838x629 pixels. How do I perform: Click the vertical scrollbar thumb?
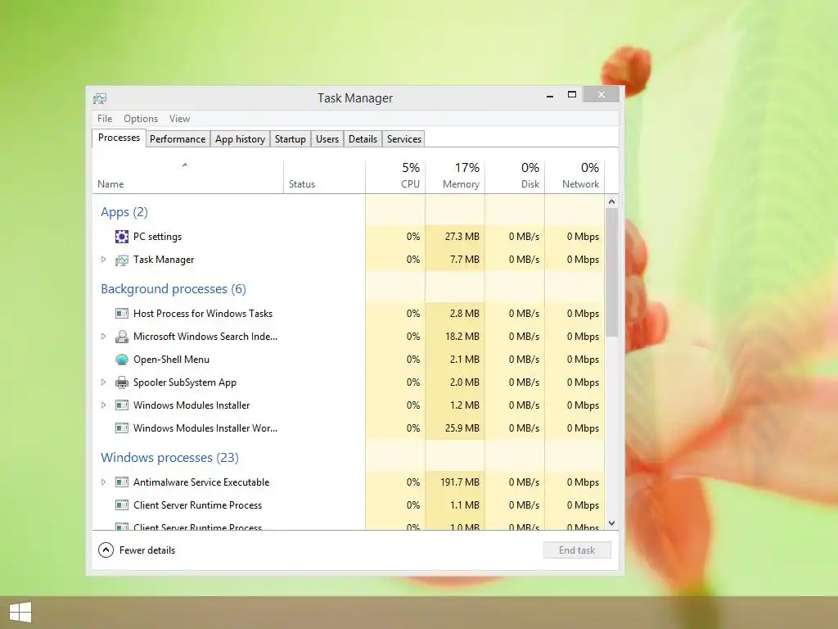(612, 273)
